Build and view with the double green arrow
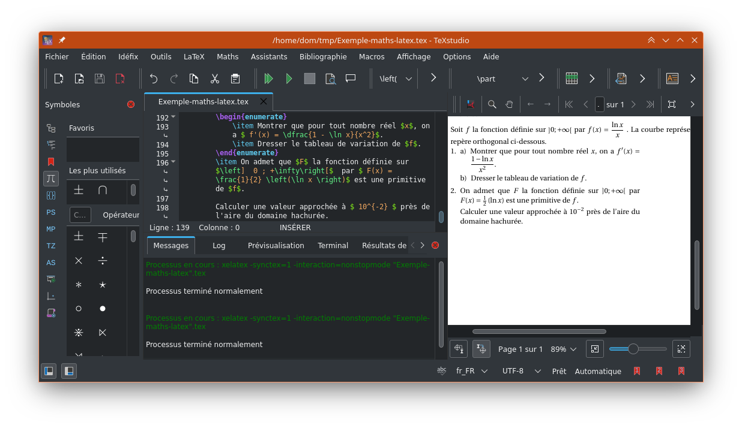This screenshot has width=742, height=428. pos(269,79)
